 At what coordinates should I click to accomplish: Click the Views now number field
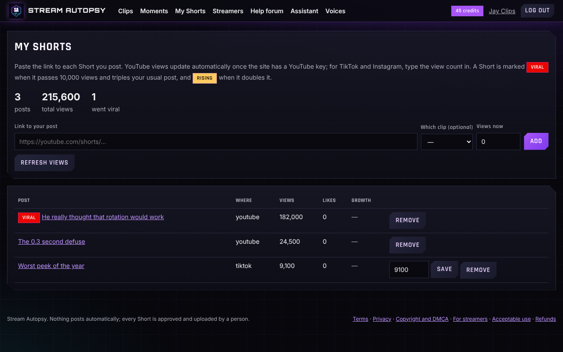coord(498,142)
